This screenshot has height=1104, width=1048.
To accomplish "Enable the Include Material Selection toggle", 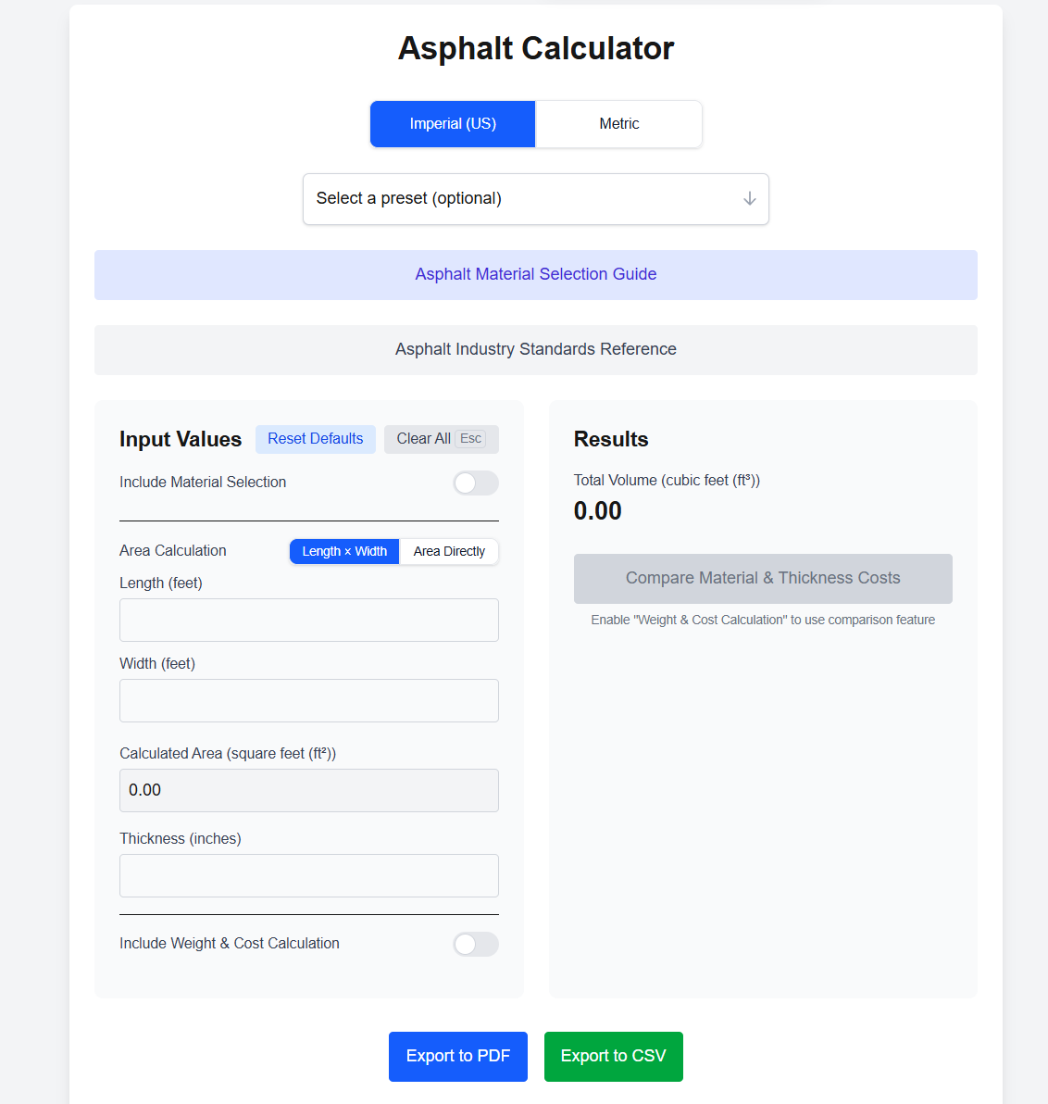I will [x=476, y=483].
